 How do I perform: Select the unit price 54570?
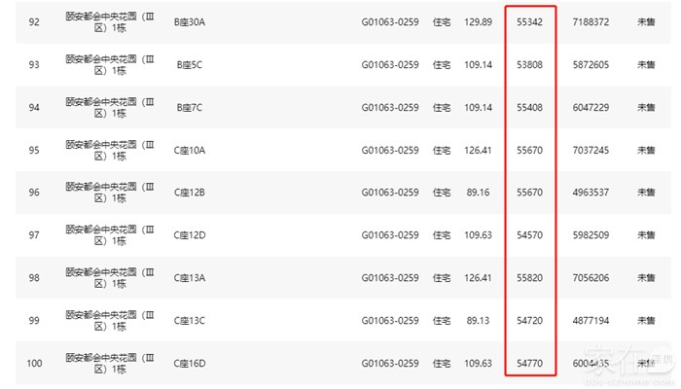pyautogui.click(x=529, y=235)
